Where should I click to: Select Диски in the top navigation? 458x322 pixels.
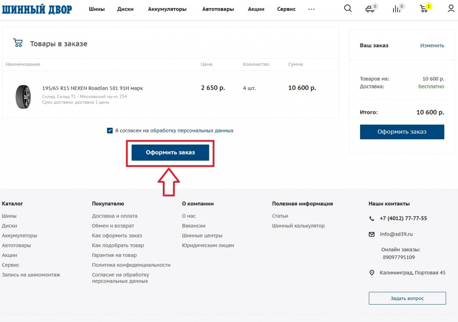[125, 9]
